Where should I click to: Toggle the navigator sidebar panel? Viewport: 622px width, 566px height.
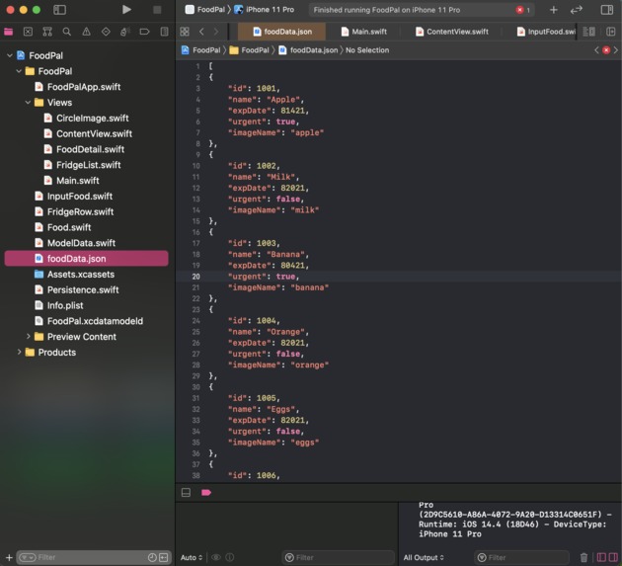(x=59, y=10)
